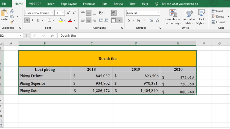230x129 pixels.
Task: Switch to the Page Layout tab
Action: pos(68,4)
